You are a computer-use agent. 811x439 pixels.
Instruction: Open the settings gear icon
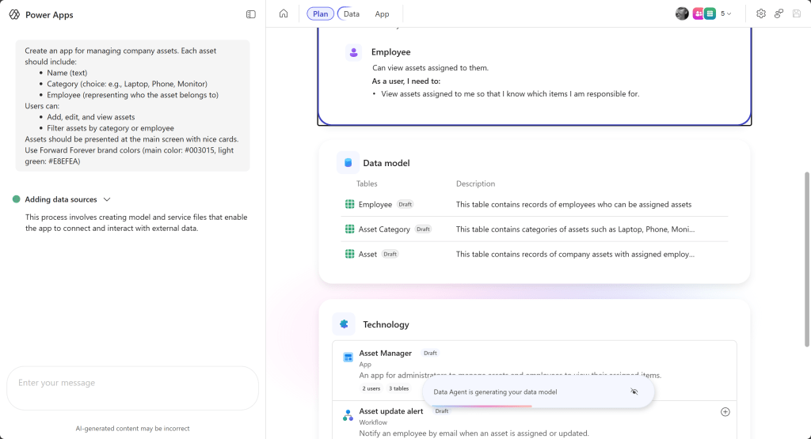(761, 13)
